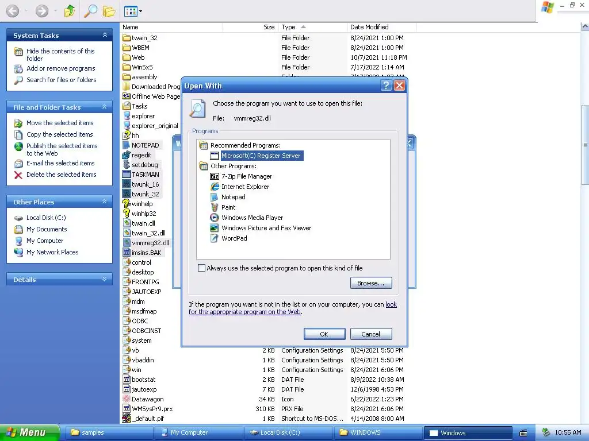This screenshot has width=589, height=441.
Task: Check Always use the selected program checkbox
Action: coord(202,268)
